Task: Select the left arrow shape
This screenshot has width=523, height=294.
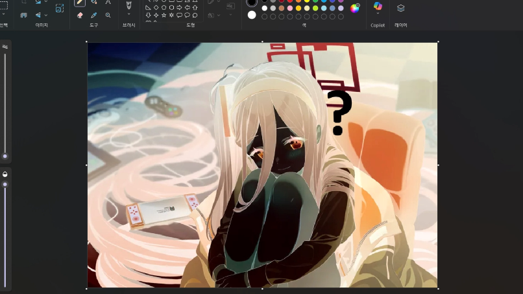Action: 187,7
